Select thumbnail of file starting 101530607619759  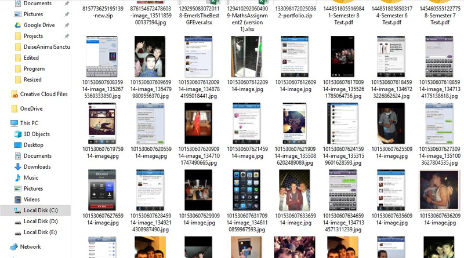(x=102, y=123)
